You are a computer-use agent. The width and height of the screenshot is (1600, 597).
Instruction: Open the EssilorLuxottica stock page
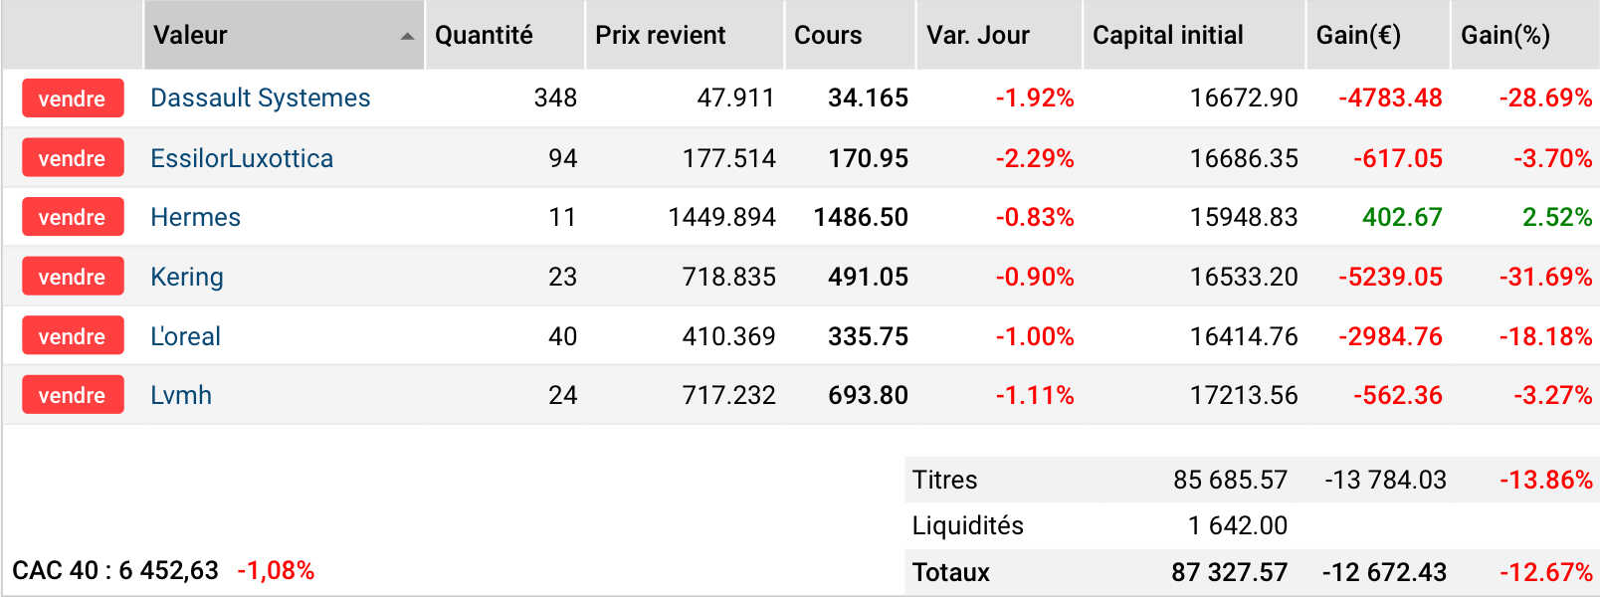tap(242, 158)
